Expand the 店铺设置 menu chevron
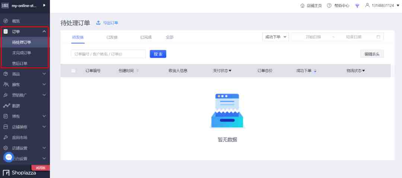 (x=44, y=148)
